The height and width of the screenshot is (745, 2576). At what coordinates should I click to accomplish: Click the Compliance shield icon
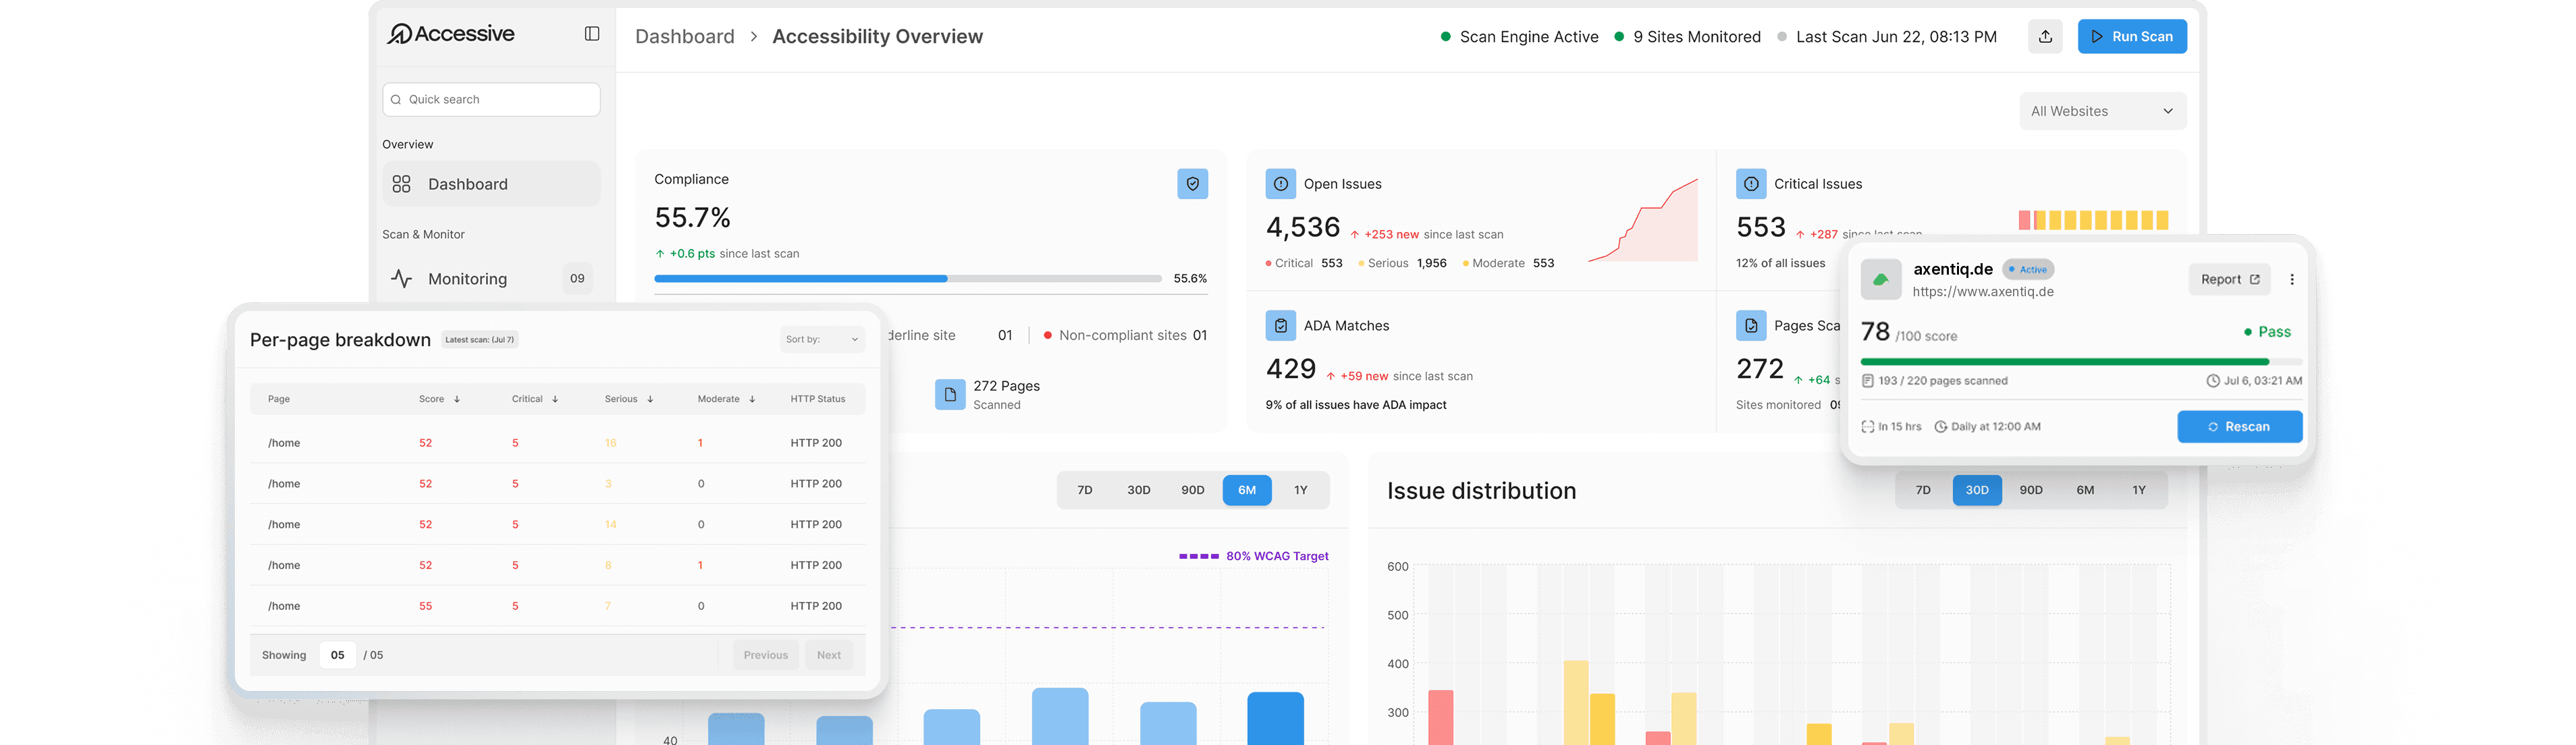point(1192,184)
